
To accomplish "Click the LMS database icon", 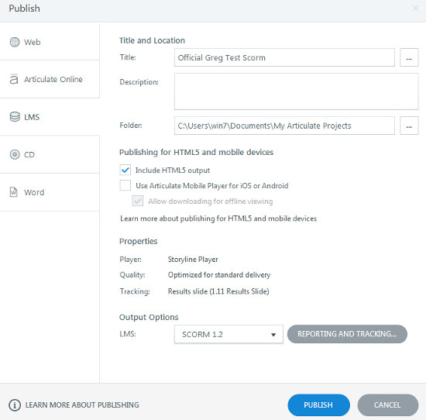I will [x=15, y=117].
